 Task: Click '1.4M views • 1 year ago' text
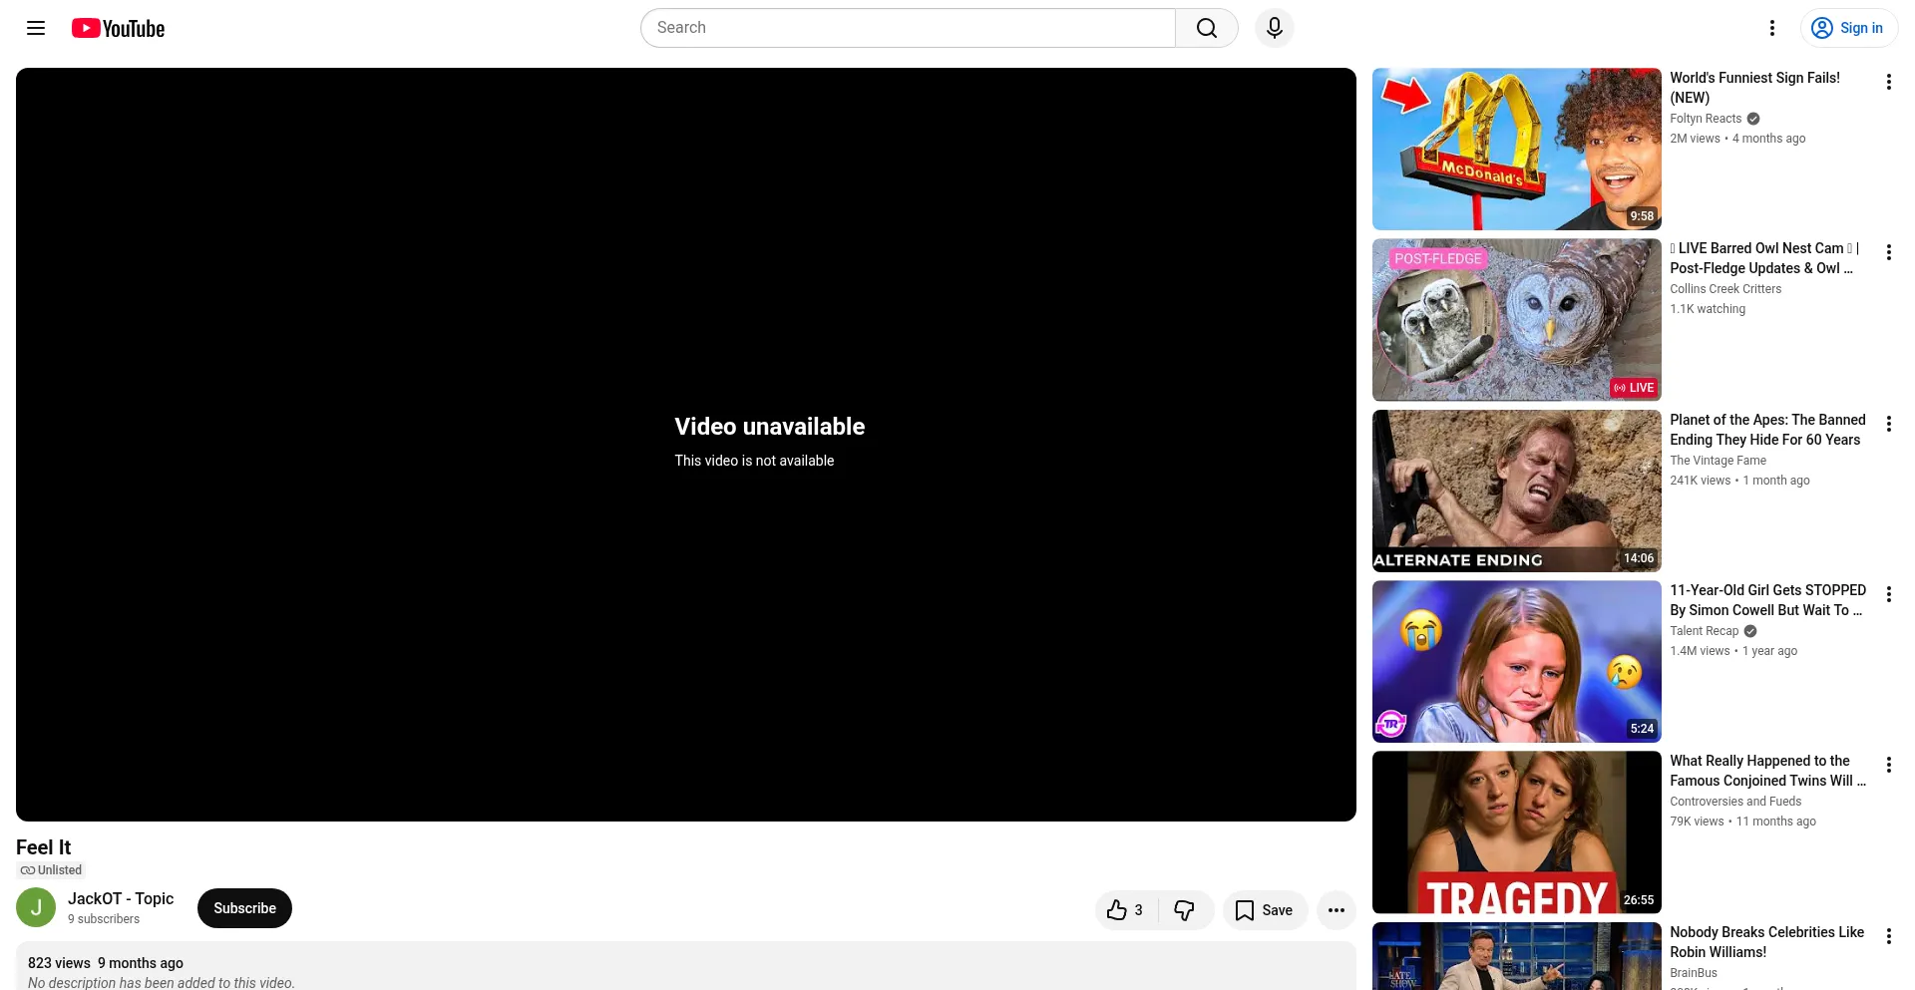(1734, 651)
